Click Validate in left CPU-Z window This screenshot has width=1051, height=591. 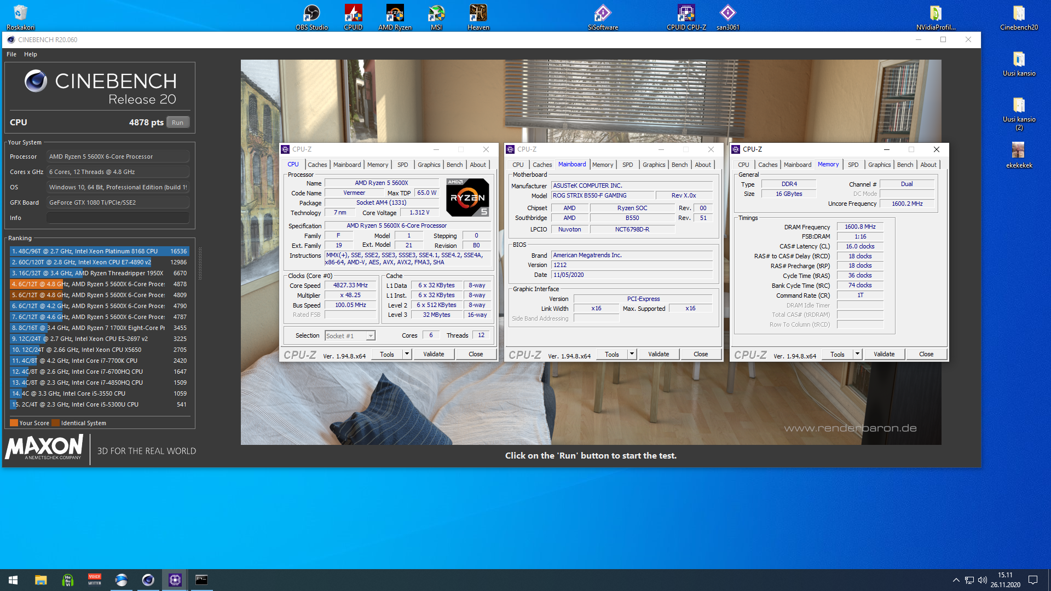coord(434,354)
